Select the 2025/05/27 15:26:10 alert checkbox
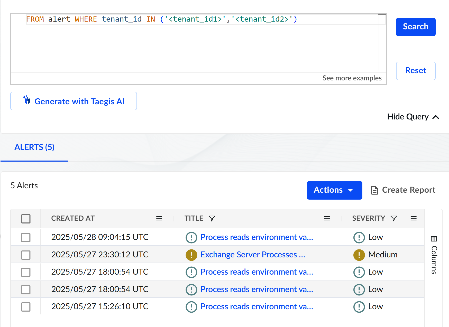Viewport: 449px width, 327px height. (26, 307)
